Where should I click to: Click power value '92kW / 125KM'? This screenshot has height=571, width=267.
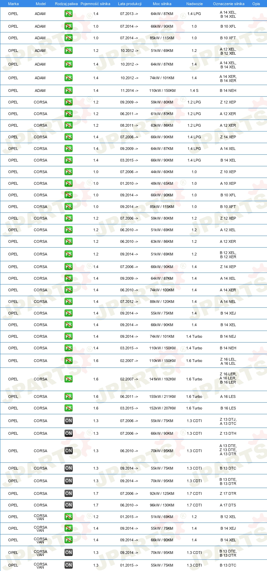click(x=162, y=493)
